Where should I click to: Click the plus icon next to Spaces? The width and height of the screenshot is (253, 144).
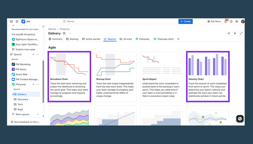(33, 54)
